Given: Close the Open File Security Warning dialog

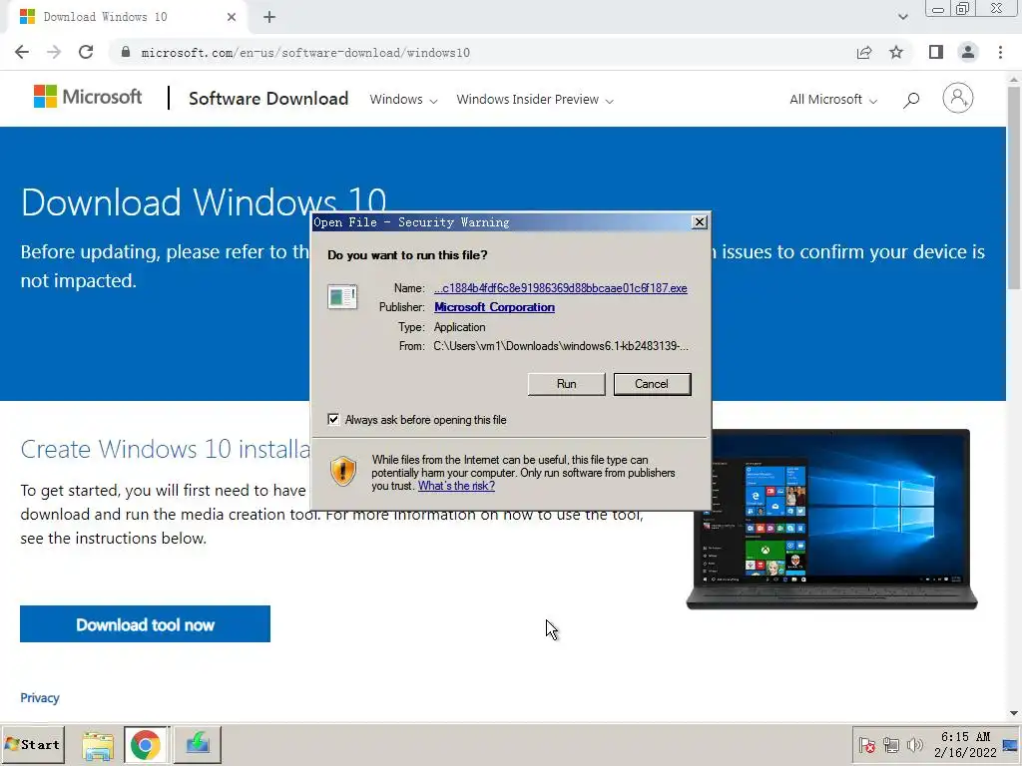Looking at the screenshot, I should pyautogui.click(x=700, y=222).
